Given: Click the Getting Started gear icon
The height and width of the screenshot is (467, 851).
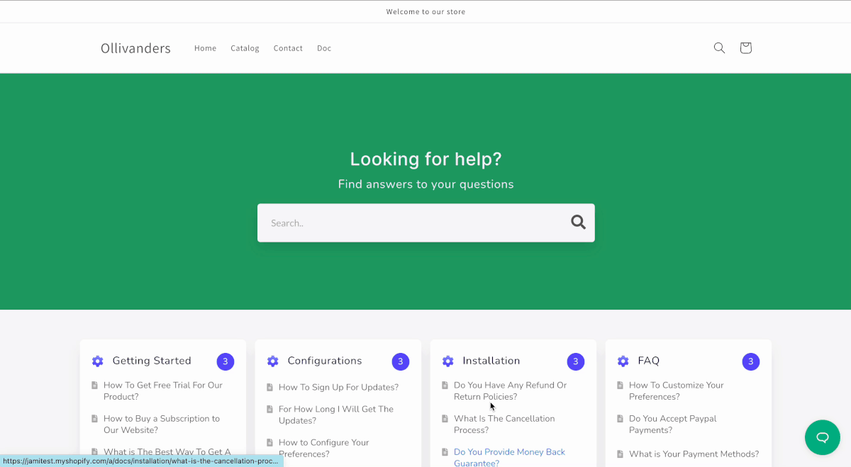Looking at the screenshot, I should [x=98, y=361].
